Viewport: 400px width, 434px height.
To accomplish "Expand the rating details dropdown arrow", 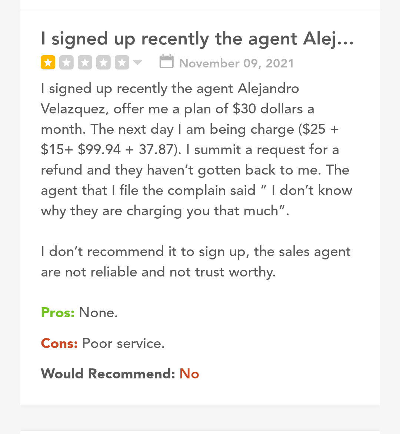I will pos(137,62).
